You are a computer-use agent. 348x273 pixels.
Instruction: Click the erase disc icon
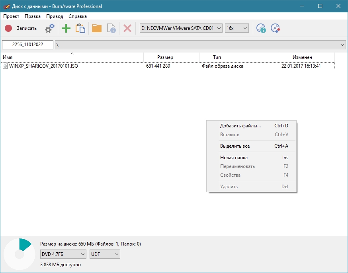pos(275,28)
